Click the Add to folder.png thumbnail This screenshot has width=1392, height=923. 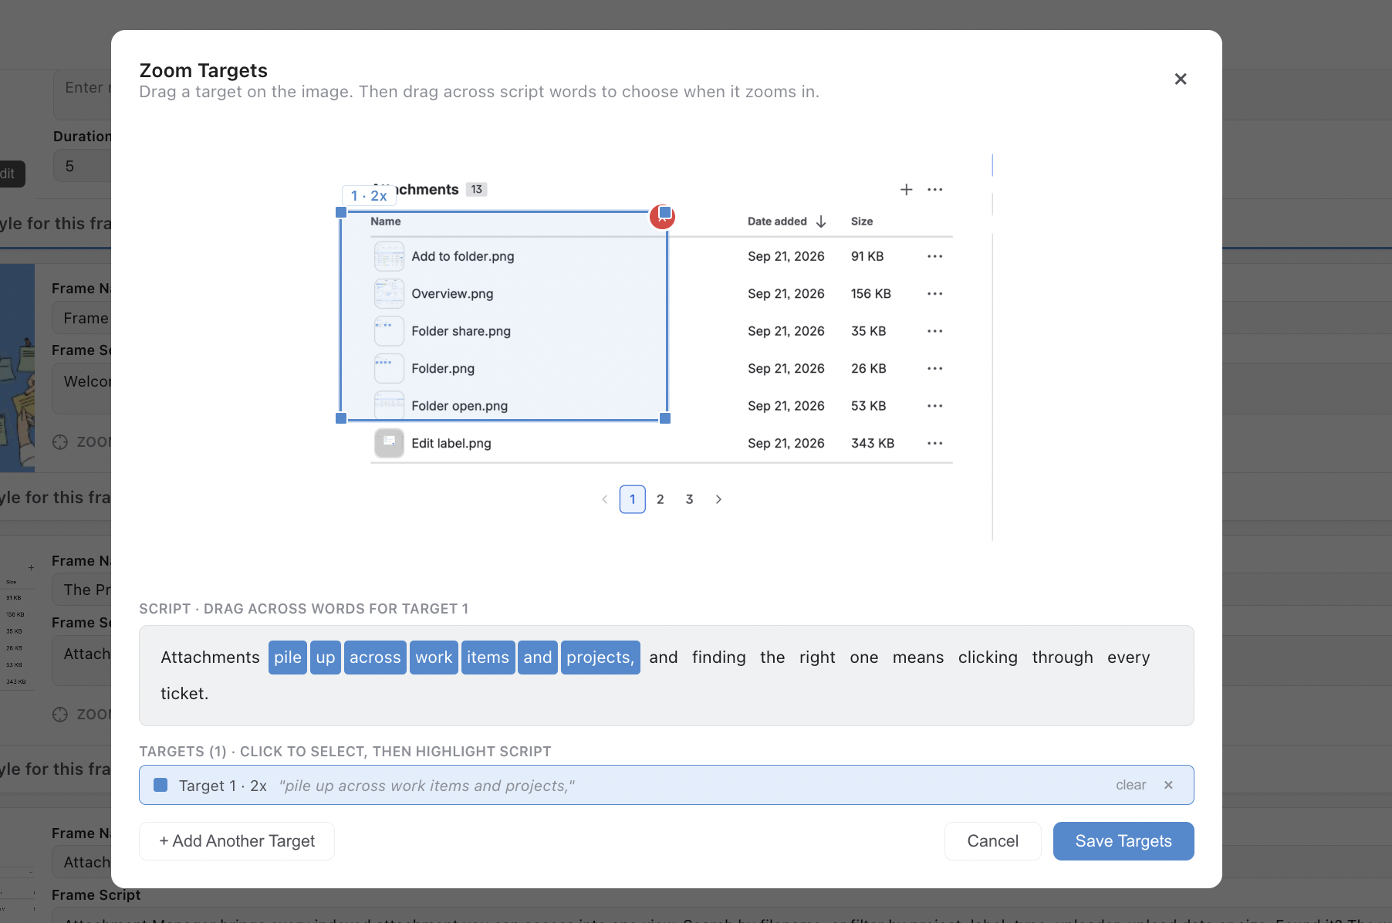(x=389, y=256)
